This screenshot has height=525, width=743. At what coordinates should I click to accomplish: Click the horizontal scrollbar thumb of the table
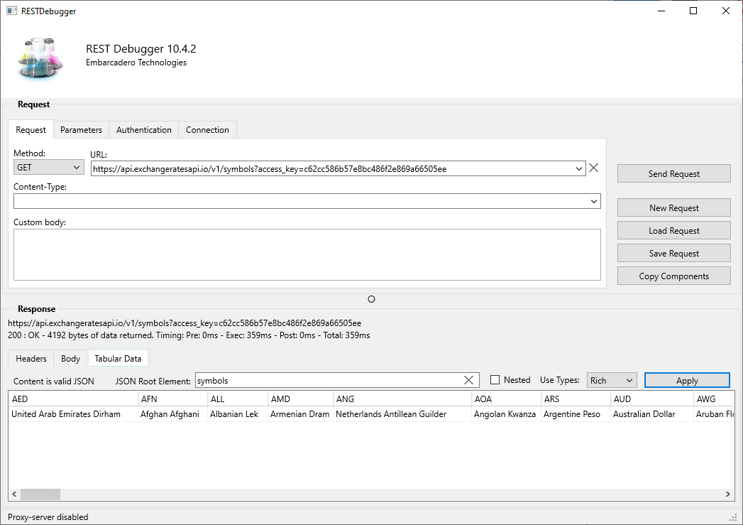click(40, 494)
